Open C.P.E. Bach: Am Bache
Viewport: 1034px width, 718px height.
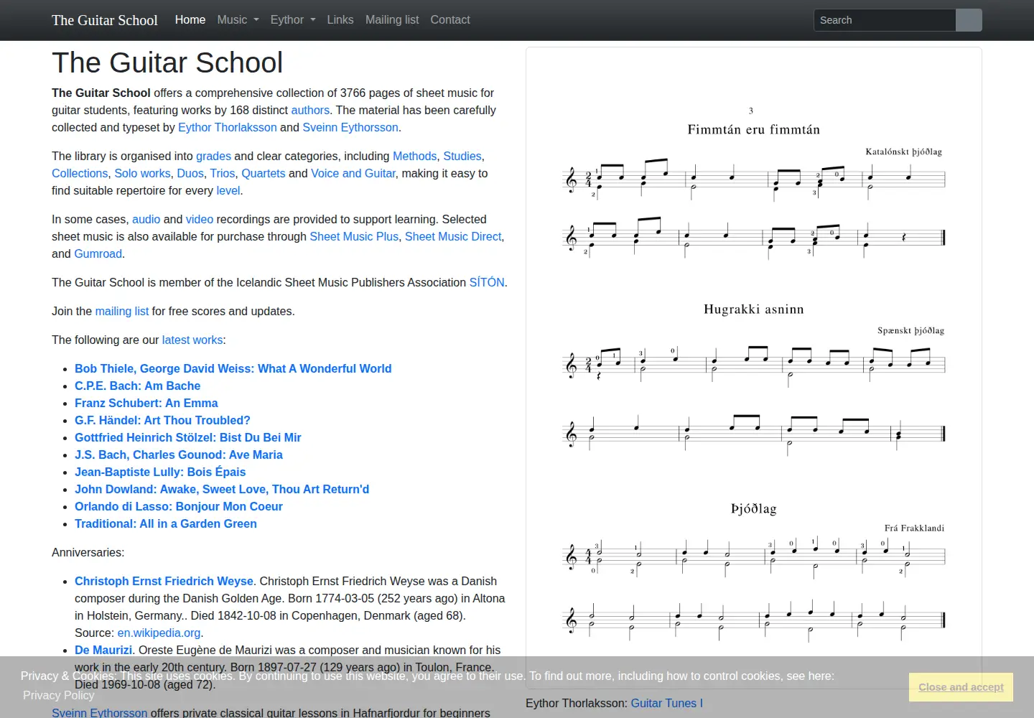click(x=138, y=386)
